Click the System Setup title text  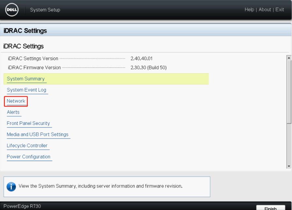(45, 10)
